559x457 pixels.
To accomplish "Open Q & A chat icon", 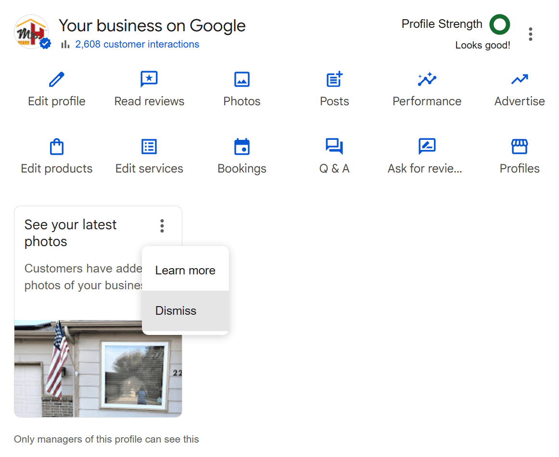I will point(334,147).
